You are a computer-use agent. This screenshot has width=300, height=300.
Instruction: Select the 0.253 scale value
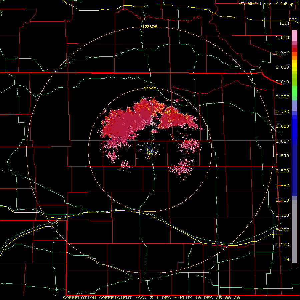click(282, 245)
